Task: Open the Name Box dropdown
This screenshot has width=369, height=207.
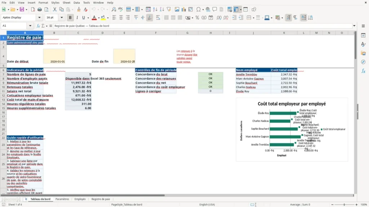Action: pos(30,26)
